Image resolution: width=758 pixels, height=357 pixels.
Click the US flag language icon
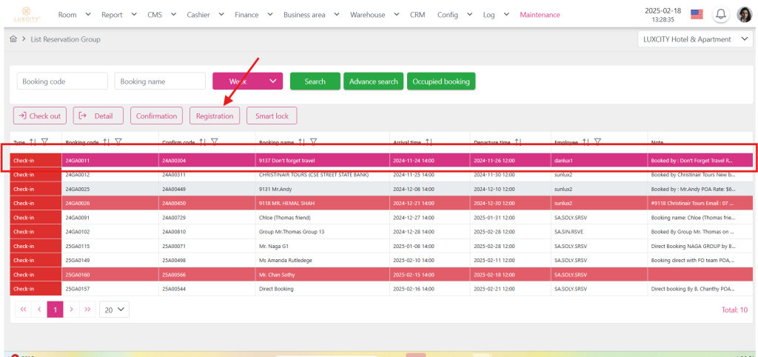coord(696,14)
